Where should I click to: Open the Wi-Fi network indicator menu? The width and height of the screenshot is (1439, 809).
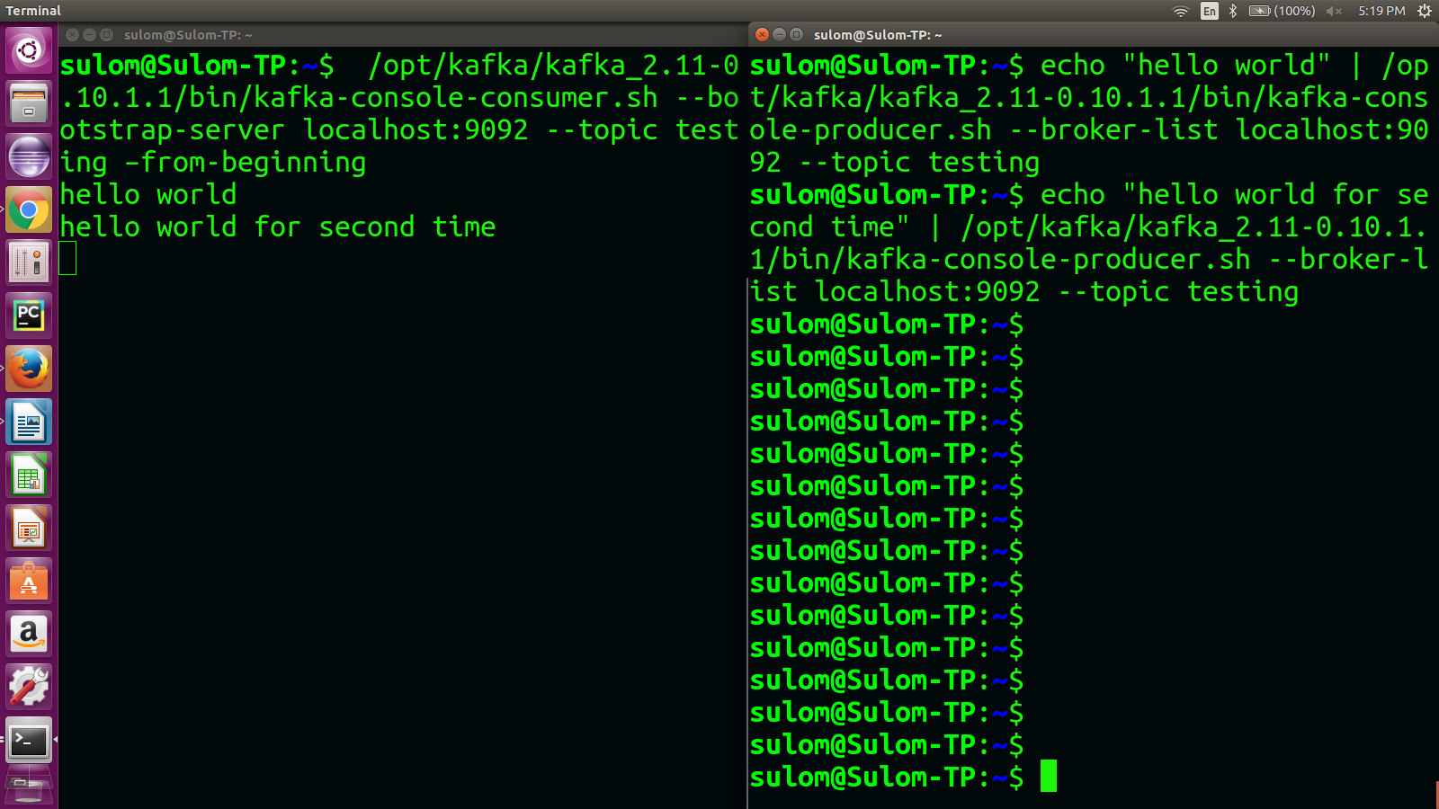[1181, 11]
